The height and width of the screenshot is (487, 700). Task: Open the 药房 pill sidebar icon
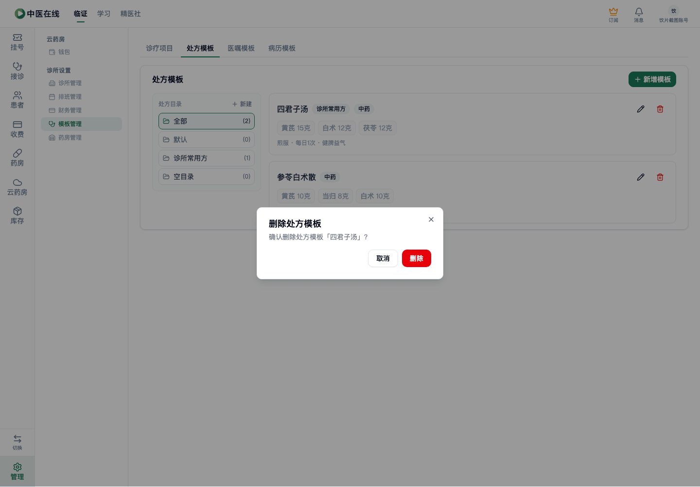[x=17, y=158]
